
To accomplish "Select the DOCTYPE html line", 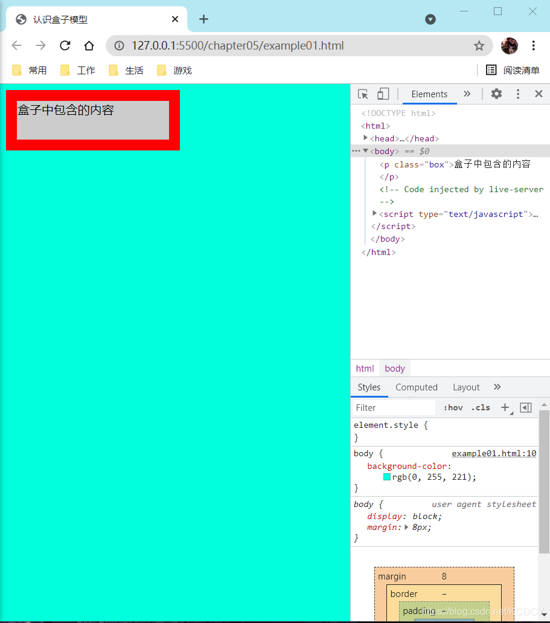I will pos(398,113).
